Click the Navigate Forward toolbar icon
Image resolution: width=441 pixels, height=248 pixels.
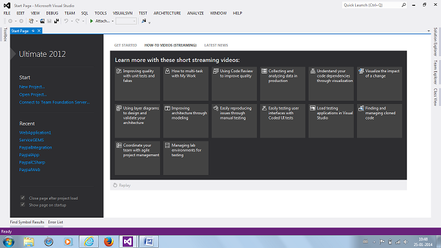21,21
